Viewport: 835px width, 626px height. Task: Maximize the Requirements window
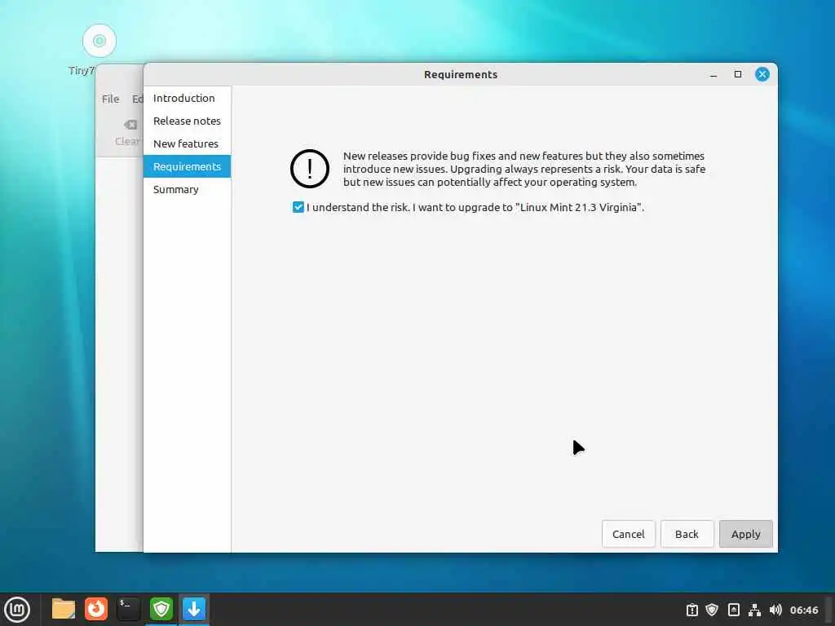(x=737, y=74)
